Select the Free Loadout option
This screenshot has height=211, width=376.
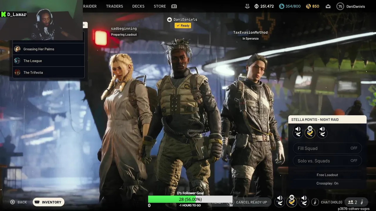(x=327, y=175)
